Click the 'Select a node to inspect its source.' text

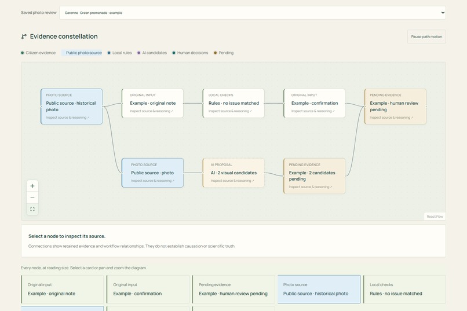pyautogui.click(x=67, y=236)
